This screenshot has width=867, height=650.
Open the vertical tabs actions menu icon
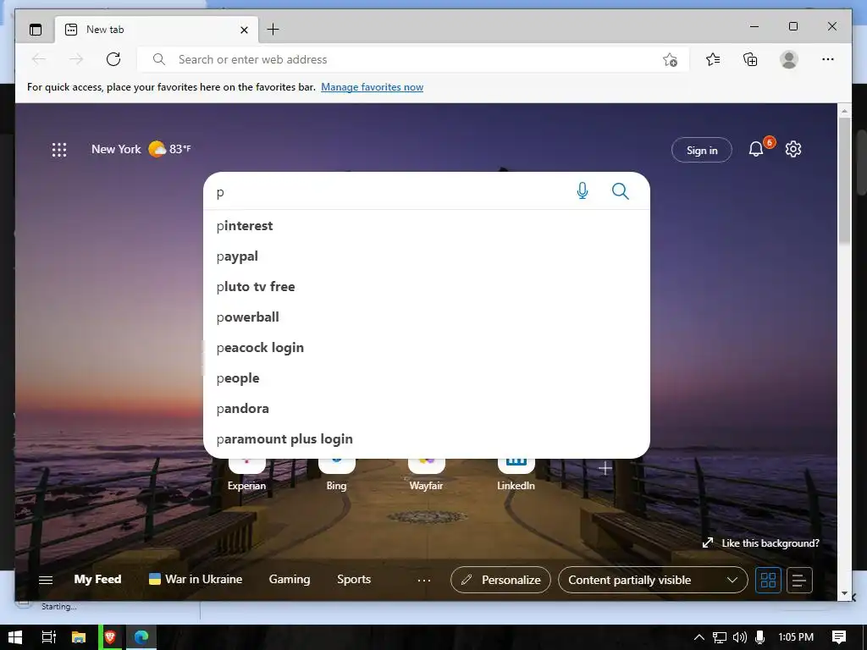[36, 30]
